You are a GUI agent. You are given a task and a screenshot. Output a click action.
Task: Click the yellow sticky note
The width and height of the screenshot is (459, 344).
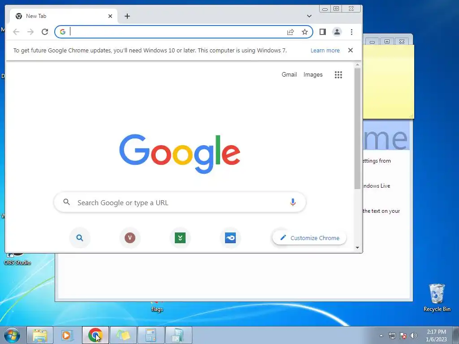pyautogui.click(x=389, y=82)
